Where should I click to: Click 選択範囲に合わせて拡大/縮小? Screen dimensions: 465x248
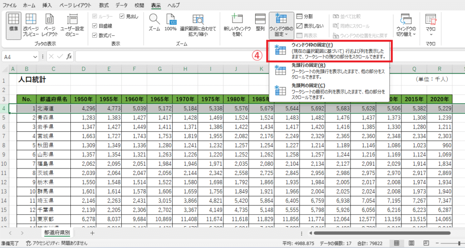[198, 25]
